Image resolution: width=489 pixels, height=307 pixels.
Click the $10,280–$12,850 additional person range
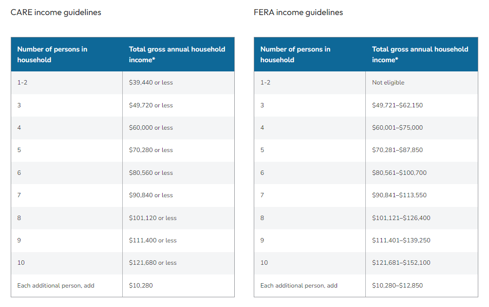(397, 286)
